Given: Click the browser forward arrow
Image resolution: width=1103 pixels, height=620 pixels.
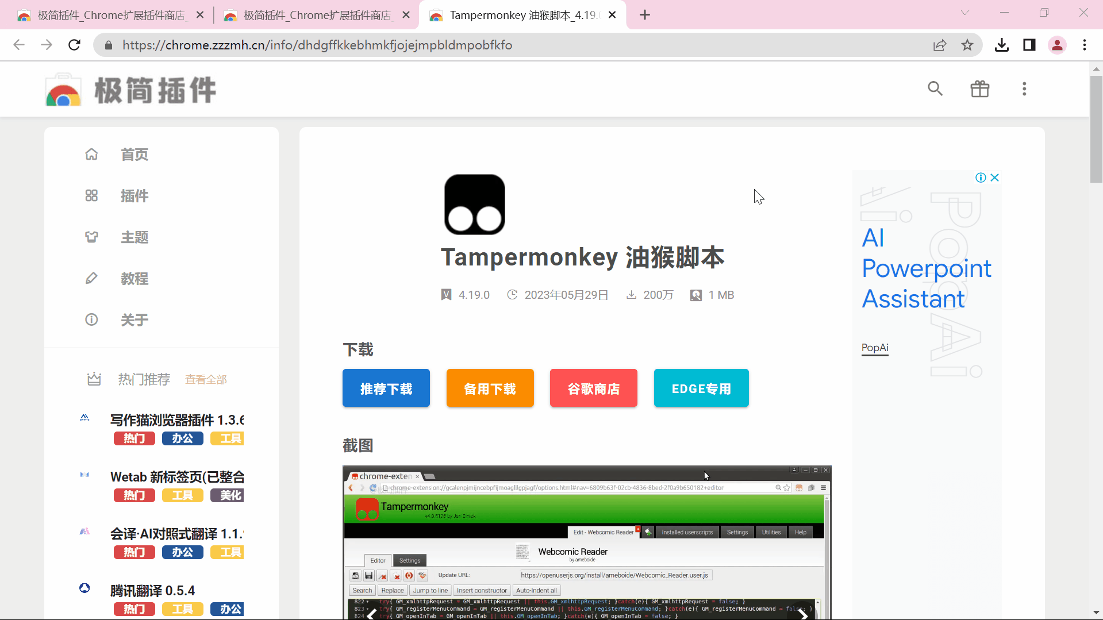Looking at the screenshot, I should (x=47, y=45).
